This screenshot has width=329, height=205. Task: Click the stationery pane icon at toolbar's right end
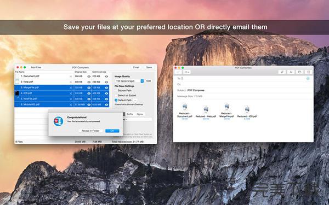tap(308, 72)
